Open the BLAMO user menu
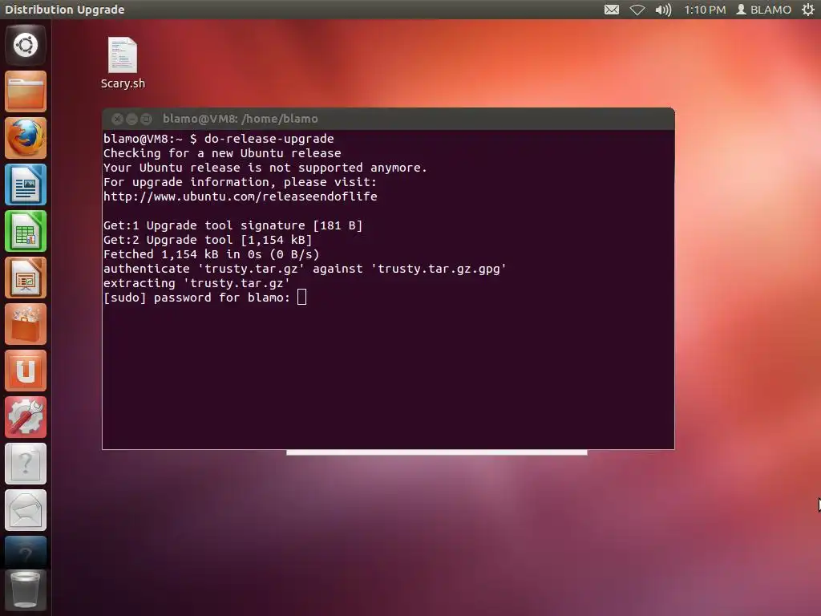The height and width of the screenshot is (616, 821). (x=763, y=10)
